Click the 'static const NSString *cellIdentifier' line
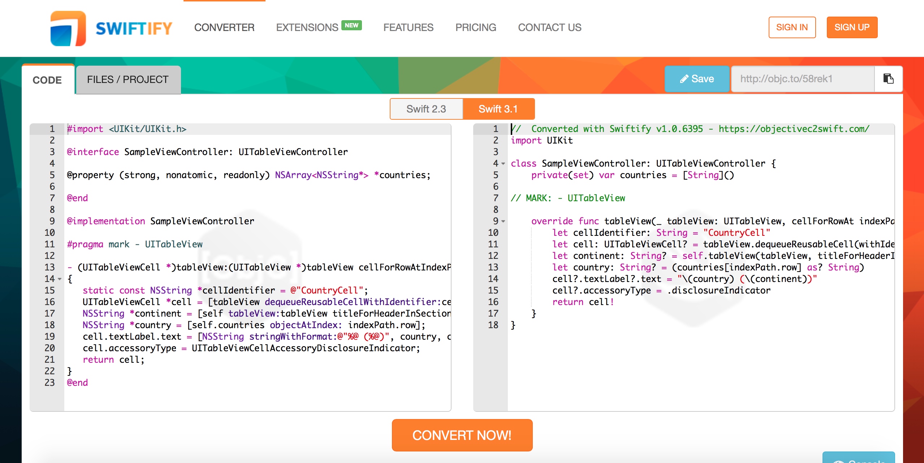Screen dimensions: 924x463 pos(225,290)
